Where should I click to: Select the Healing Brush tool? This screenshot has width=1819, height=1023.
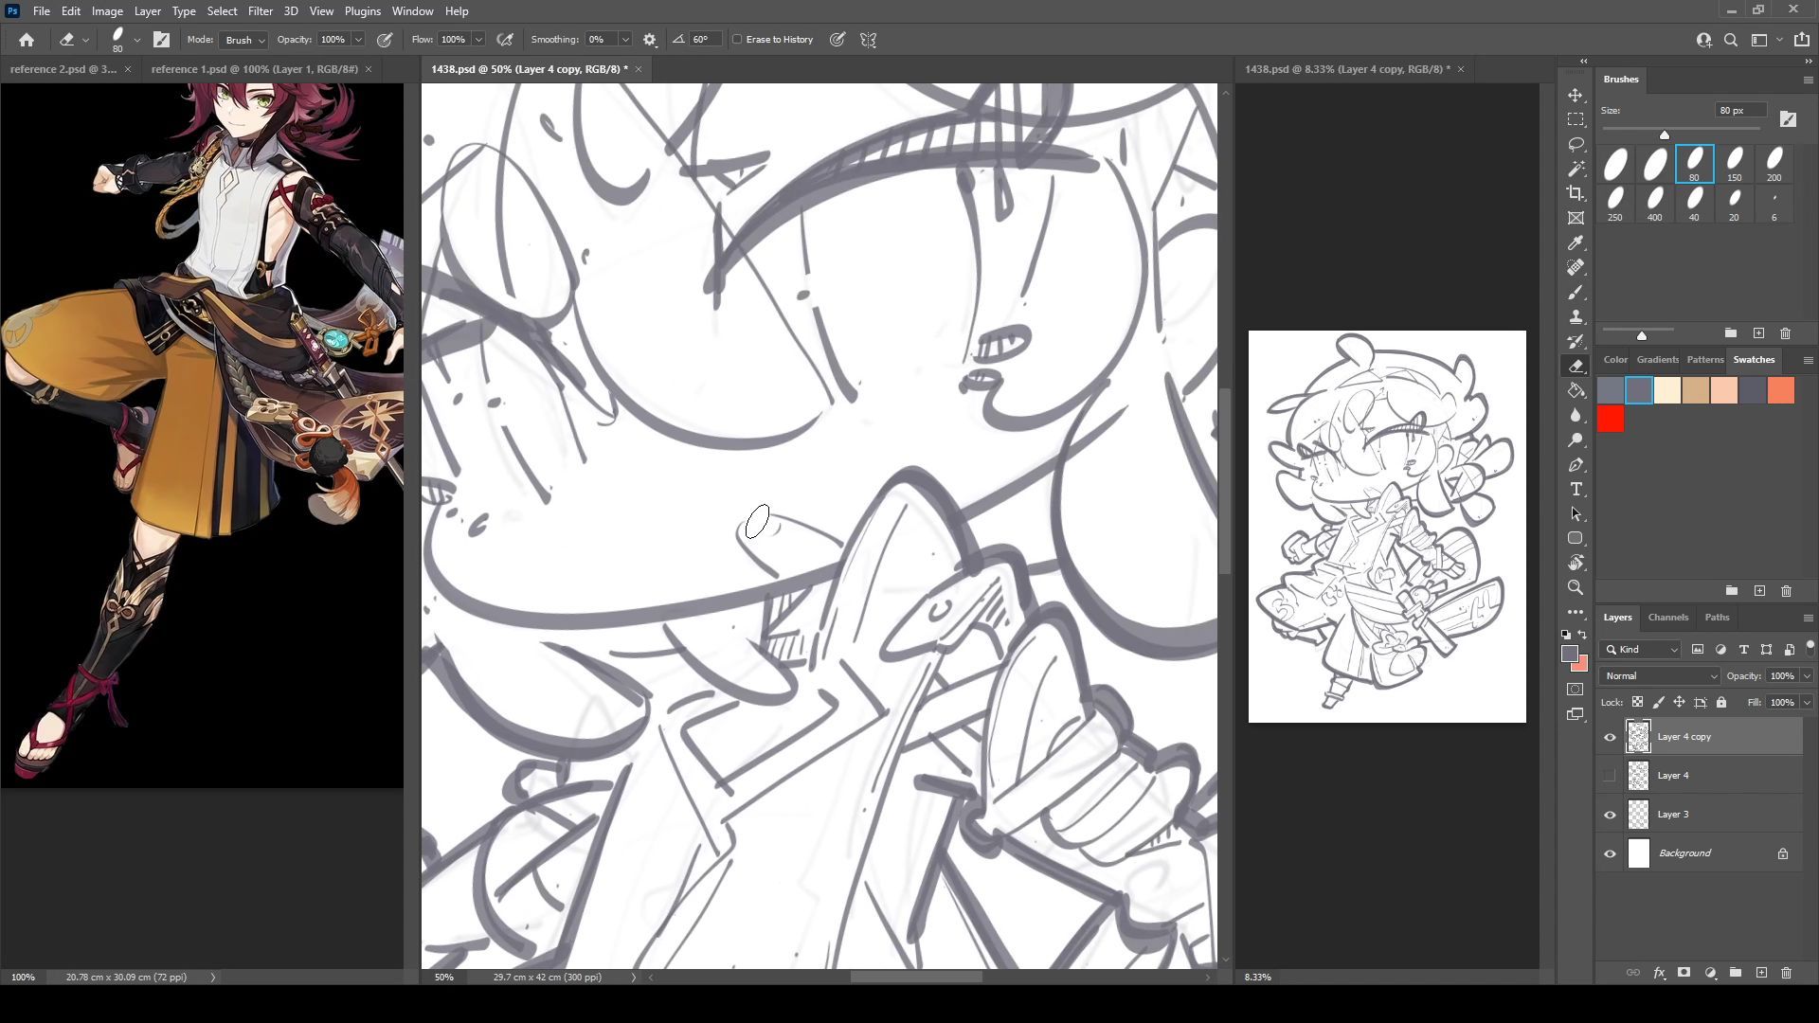pyautogui.click(x=1576, y=268)
